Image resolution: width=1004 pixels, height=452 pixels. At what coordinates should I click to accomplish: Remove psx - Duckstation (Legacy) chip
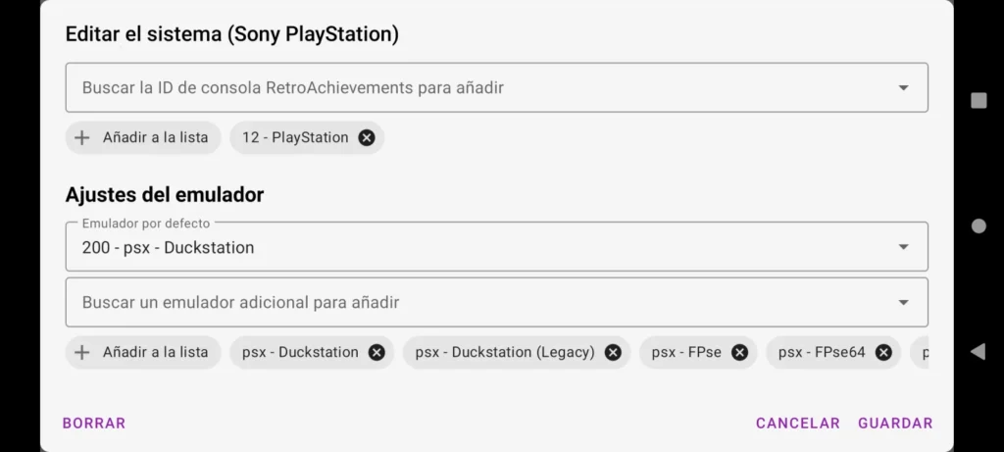(x=613, y=352)
